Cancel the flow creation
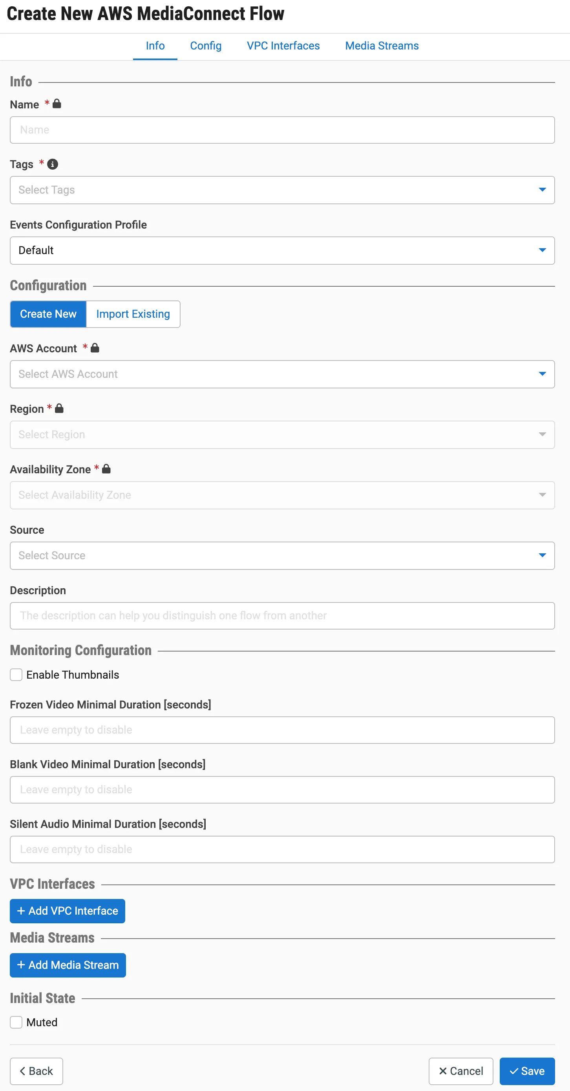This screenshot has width=570, height=1091. tap(461, 1071)
